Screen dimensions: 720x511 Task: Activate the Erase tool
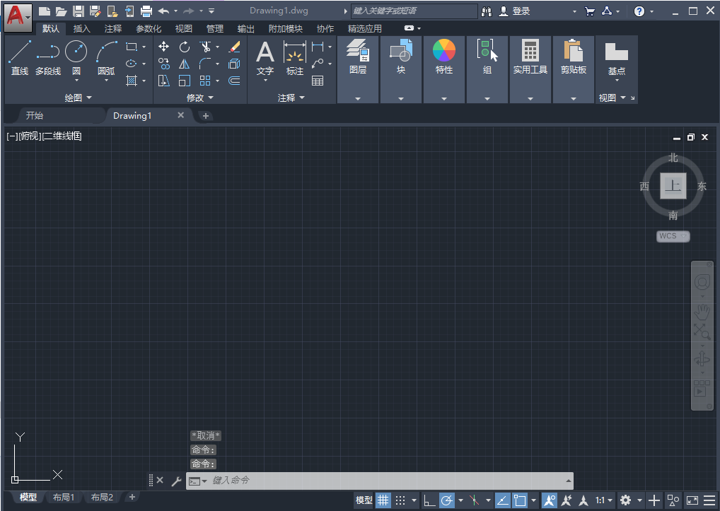[x=234, y=47]
